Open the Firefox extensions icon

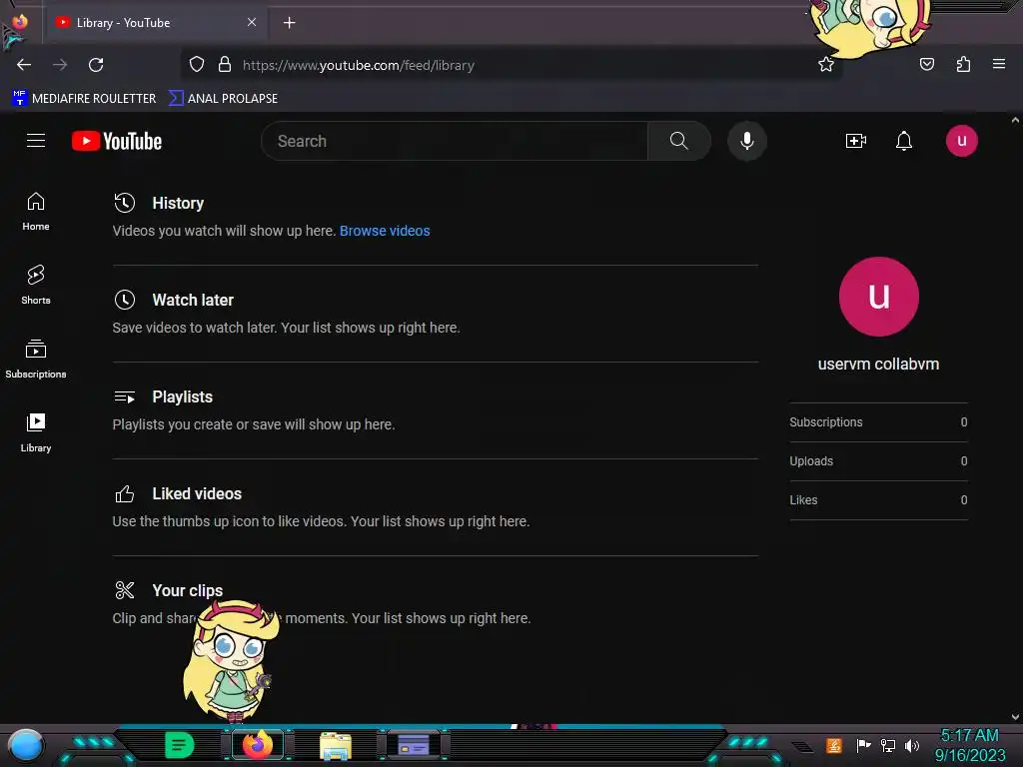click(963, 64)
